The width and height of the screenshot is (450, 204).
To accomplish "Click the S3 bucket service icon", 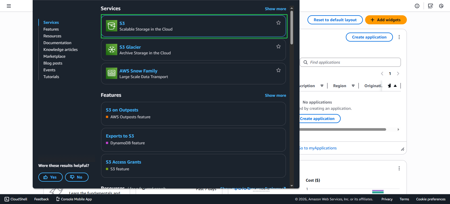I will tap(112, 26).
